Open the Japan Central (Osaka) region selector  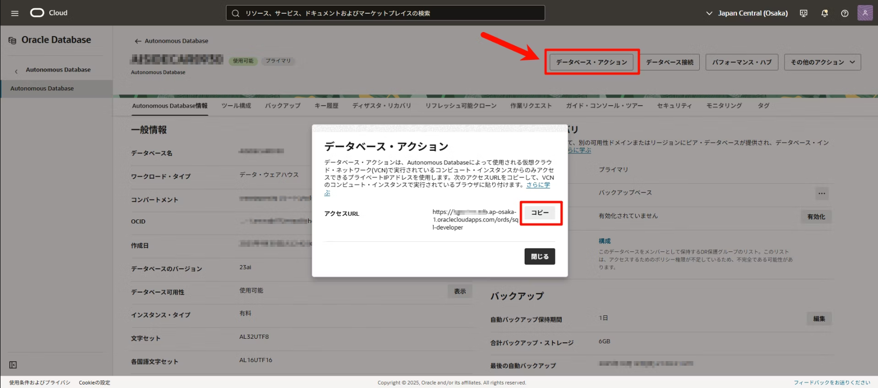[746, 13]
